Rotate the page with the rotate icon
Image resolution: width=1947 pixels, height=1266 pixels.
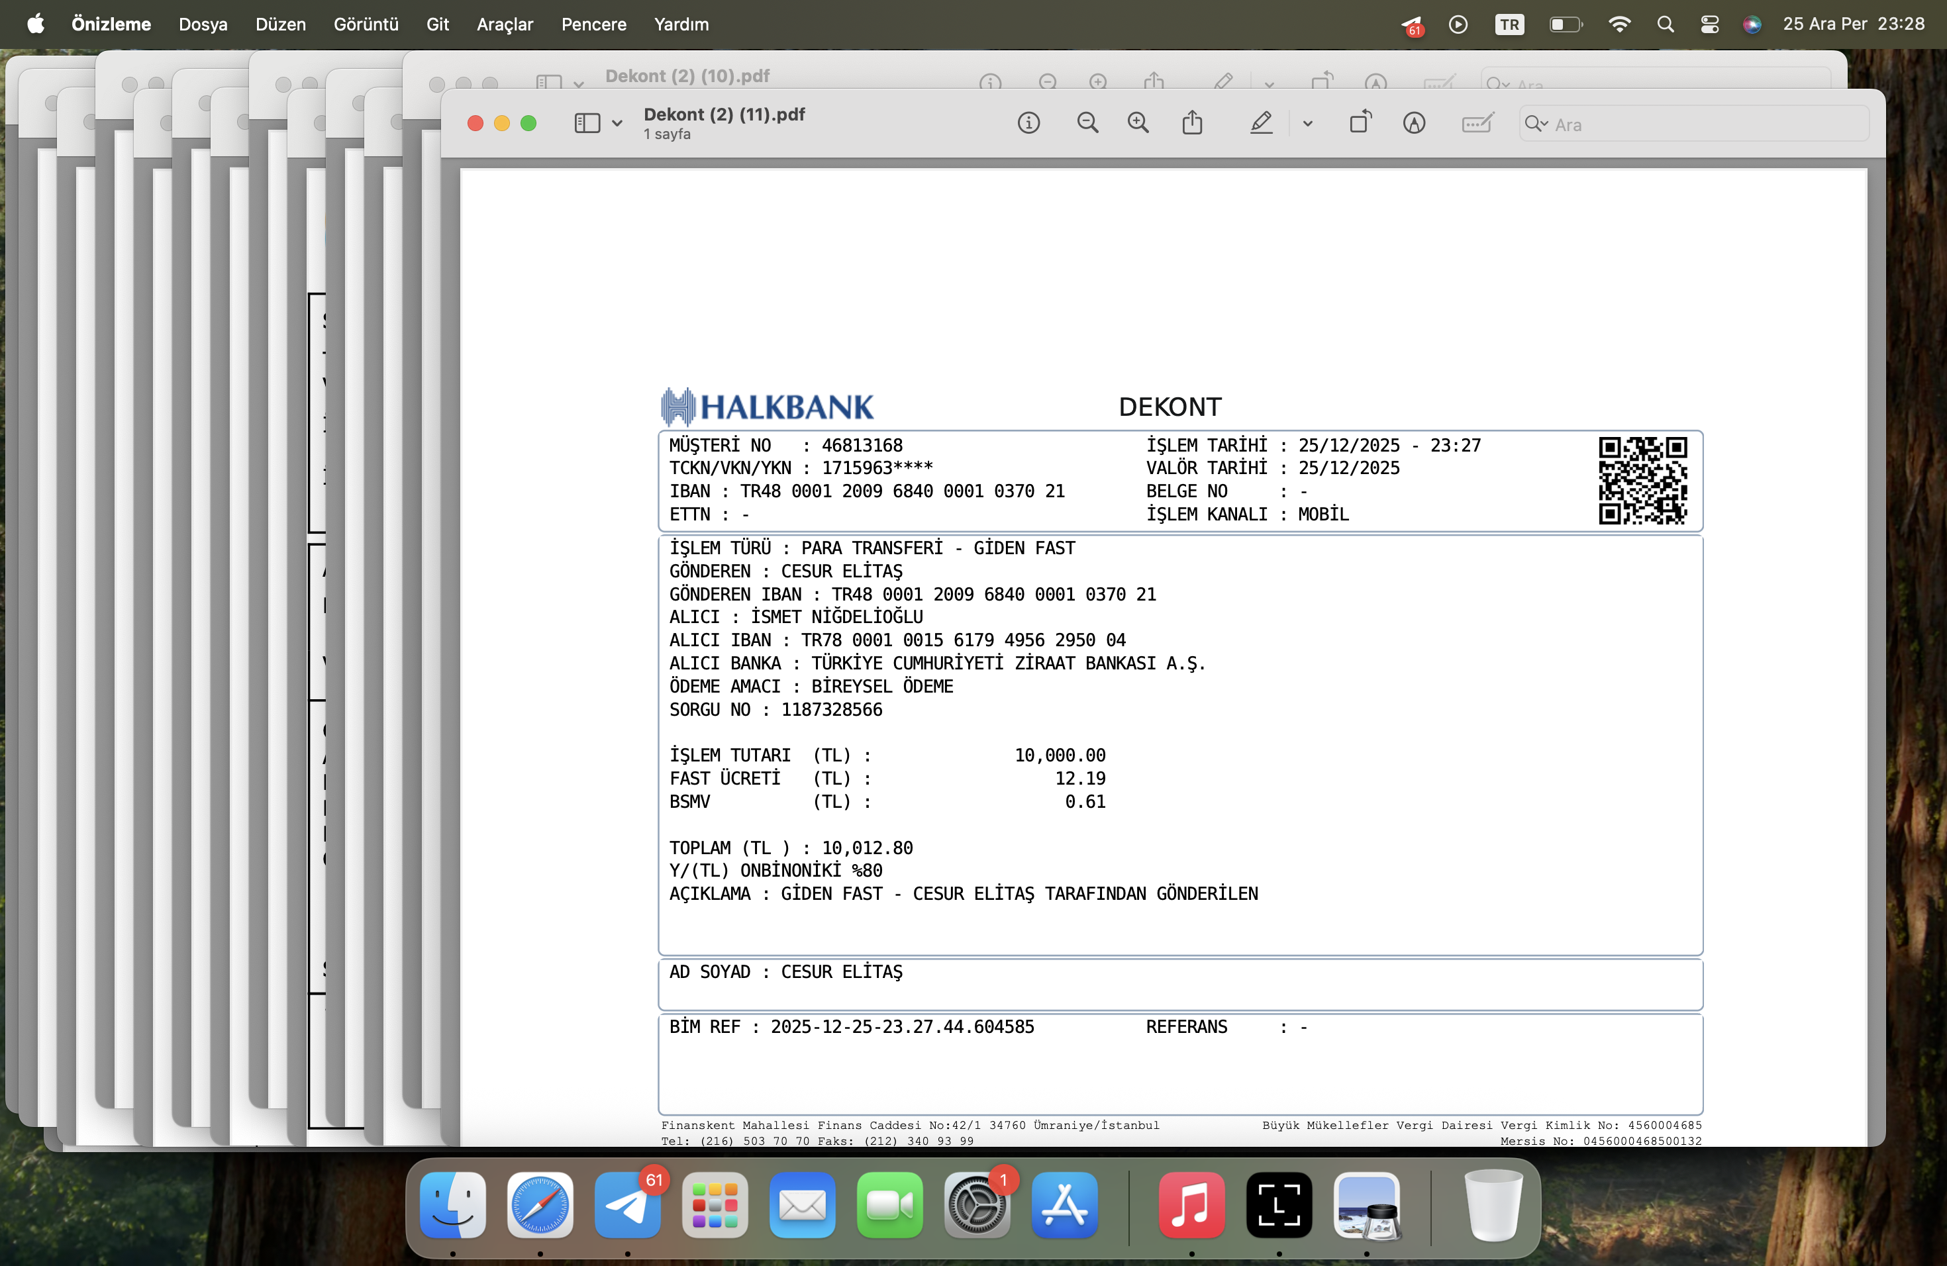pos(1360,122)
